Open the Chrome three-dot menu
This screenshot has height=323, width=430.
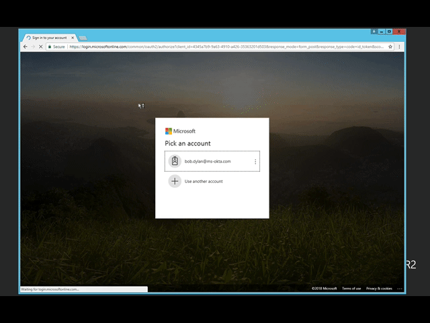pyautogui.click(x=400, y=47)
